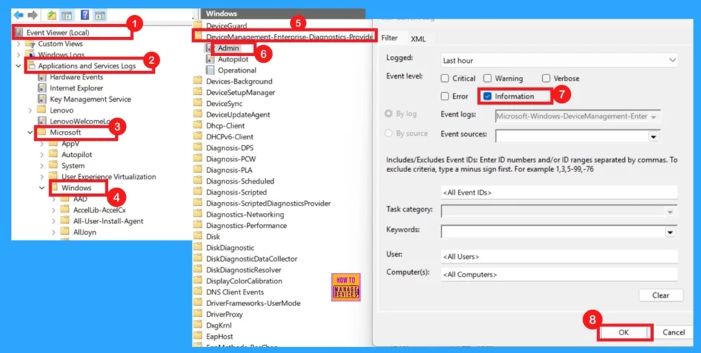Select the DriverFrameworks-UserMode folder
The height and width of the screenshot is (353, 701).
(253, 303)
